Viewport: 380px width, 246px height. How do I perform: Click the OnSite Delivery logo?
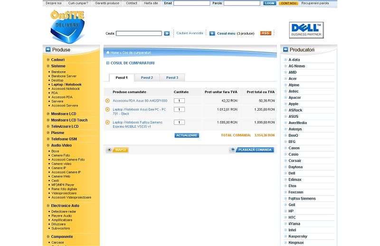[67, 27]
